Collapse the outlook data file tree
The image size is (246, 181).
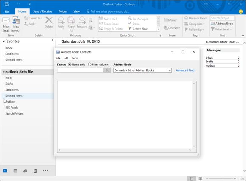coord(4,72)
